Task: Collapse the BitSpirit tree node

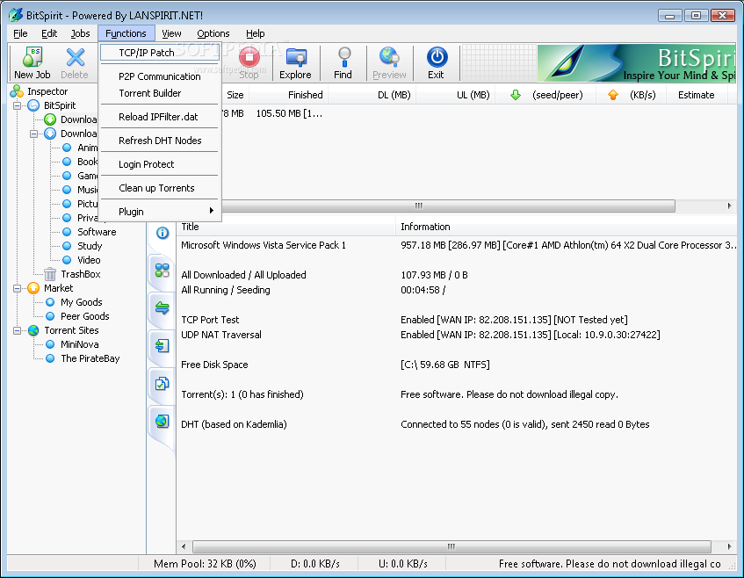Action: point(17,105)
